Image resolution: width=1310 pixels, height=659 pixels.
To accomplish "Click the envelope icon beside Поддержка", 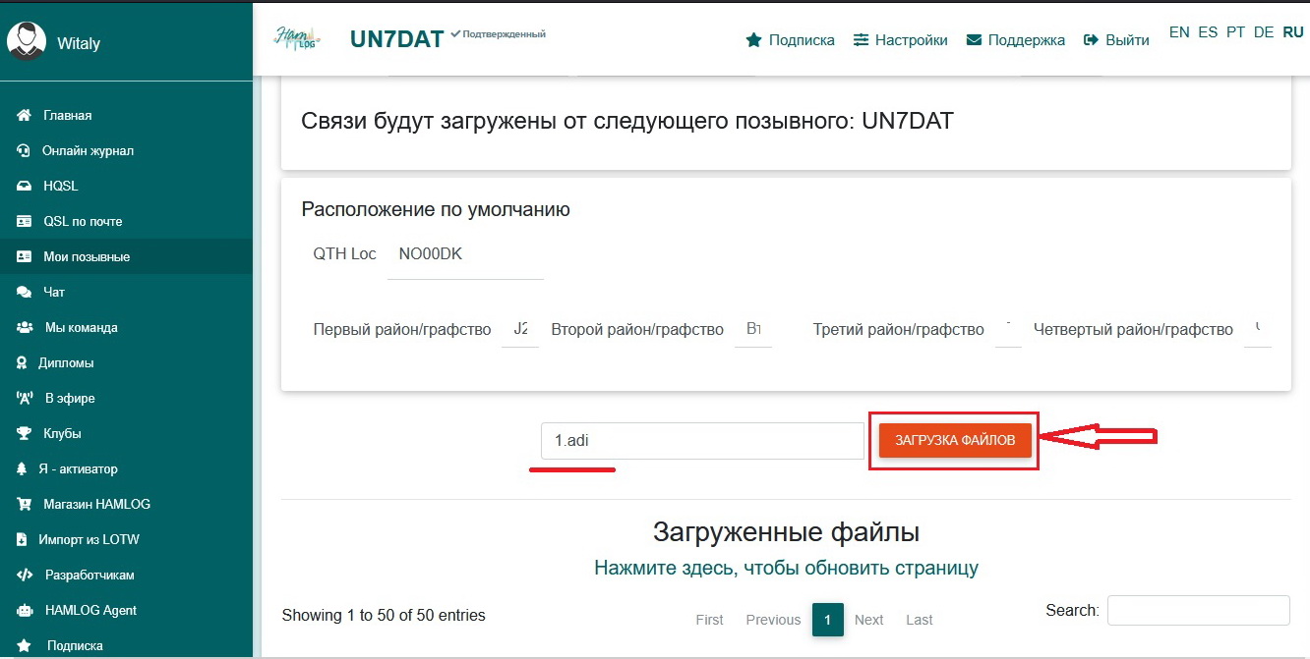I will pyautogui.click(x=975, y=40).
